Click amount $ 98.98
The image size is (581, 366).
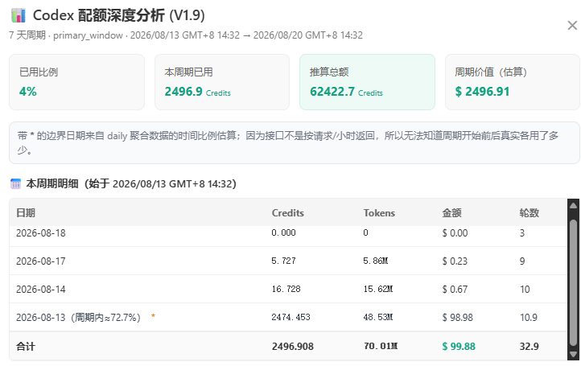click(x=457, y=318)
